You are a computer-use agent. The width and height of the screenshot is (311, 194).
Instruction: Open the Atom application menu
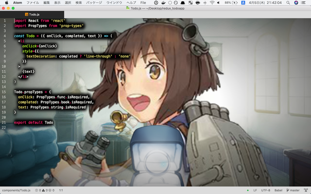[17, 2]
